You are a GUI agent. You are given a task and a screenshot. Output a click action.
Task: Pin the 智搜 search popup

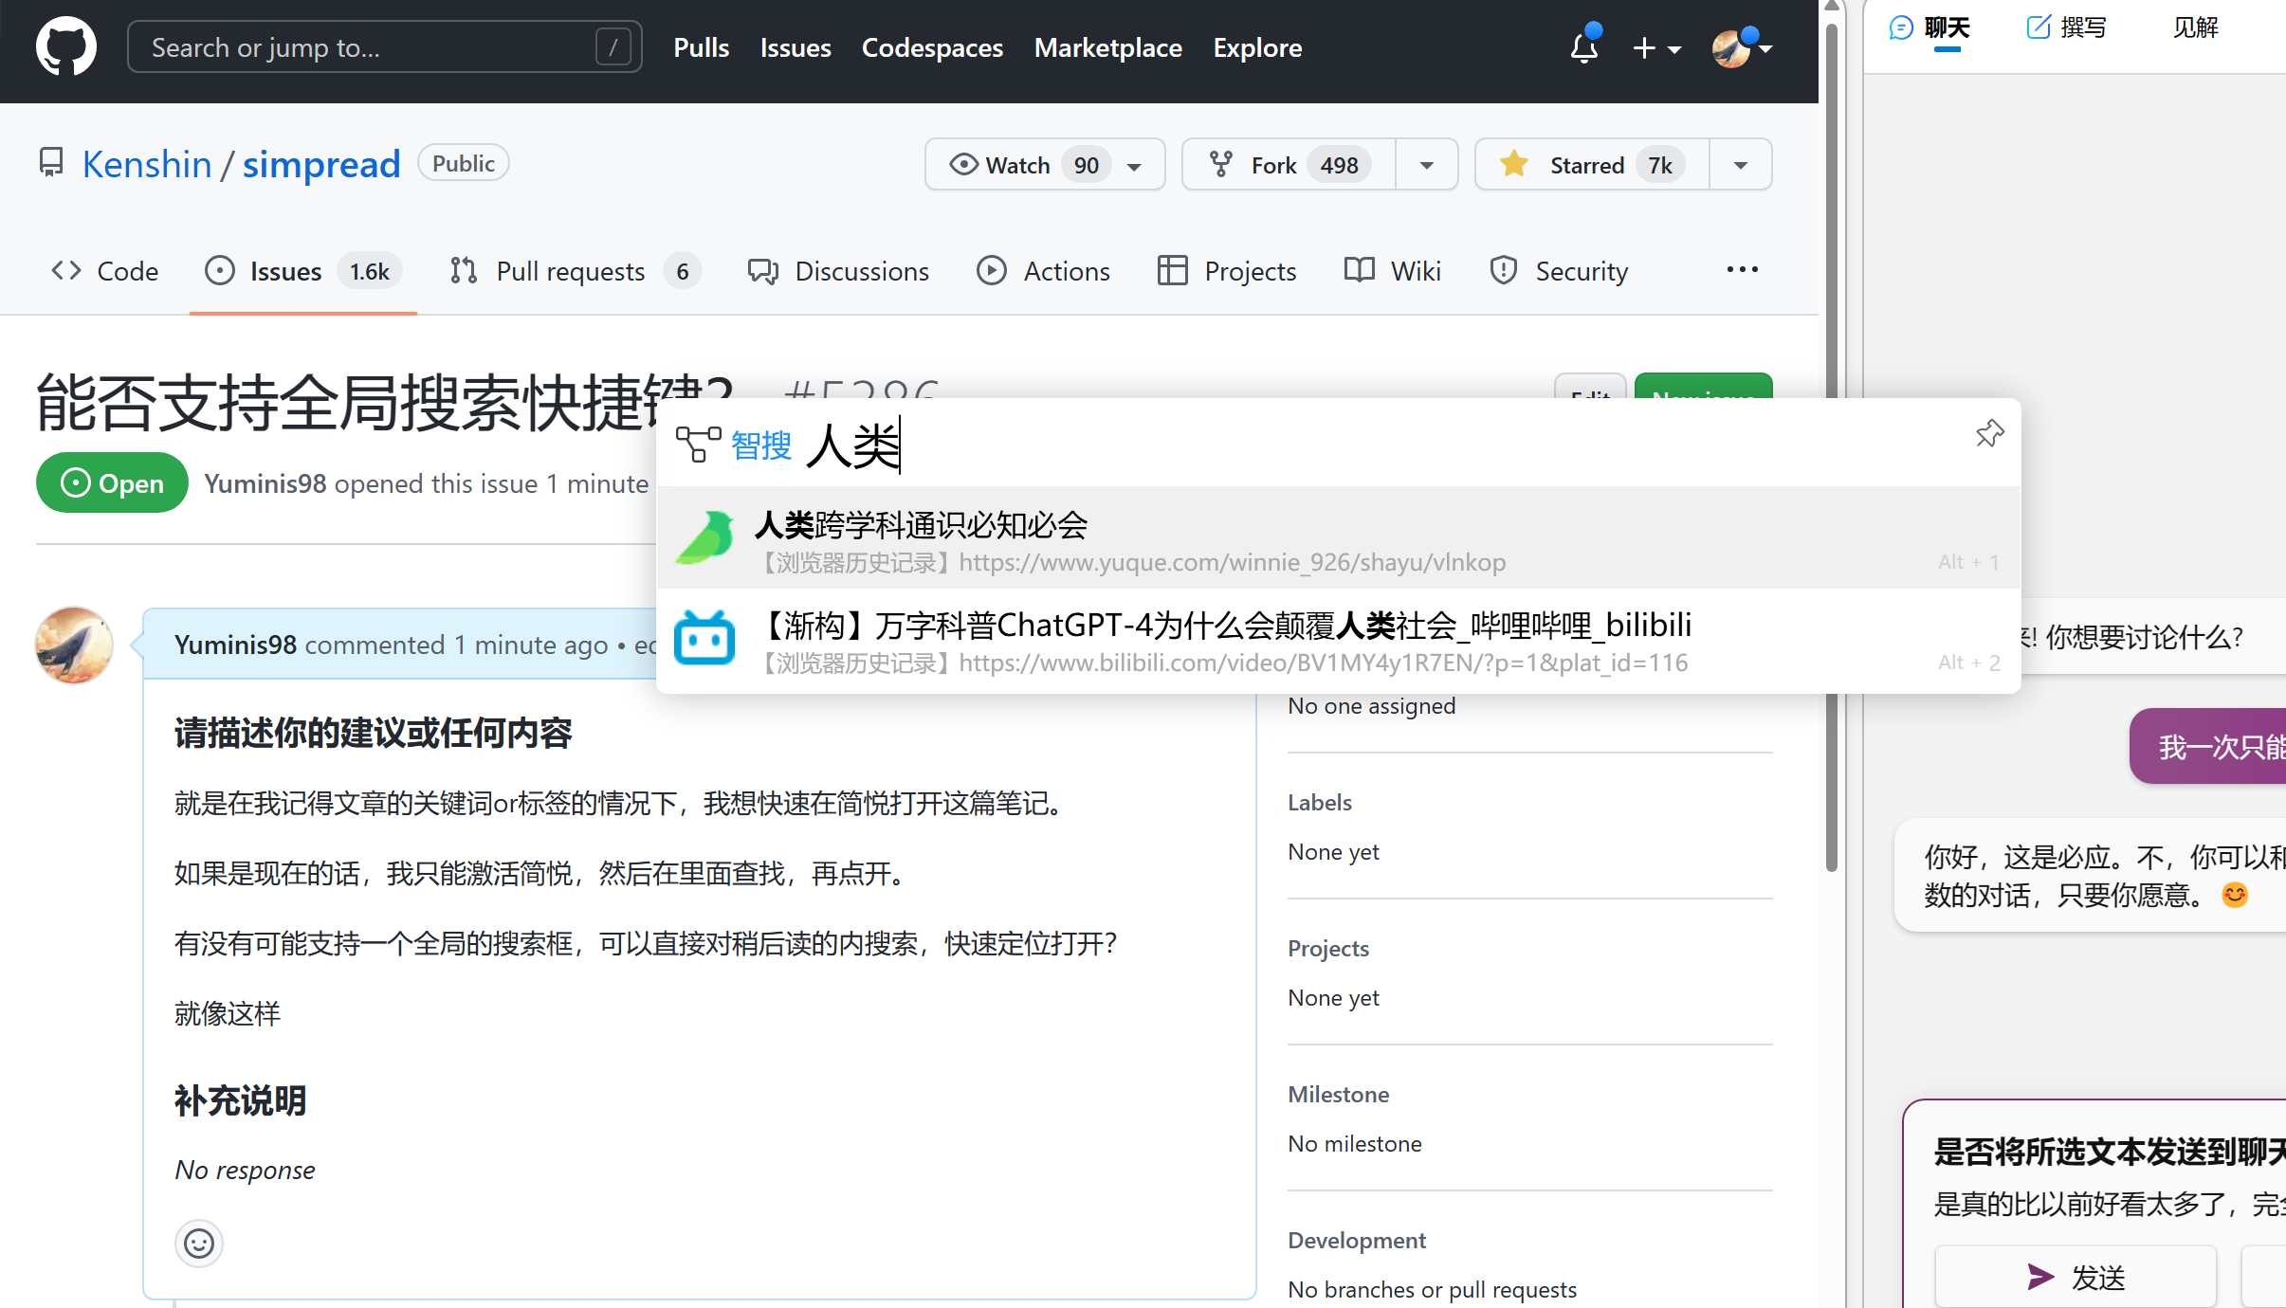pyautogui.click(x=1989, y=432)
